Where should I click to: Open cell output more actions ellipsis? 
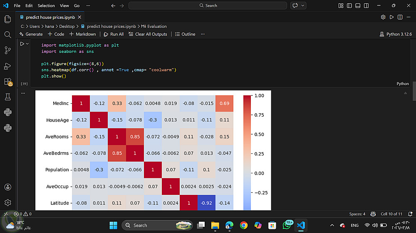click(23, 93)
